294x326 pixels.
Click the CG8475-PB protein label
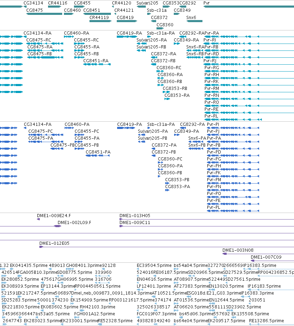click(63, 145)
